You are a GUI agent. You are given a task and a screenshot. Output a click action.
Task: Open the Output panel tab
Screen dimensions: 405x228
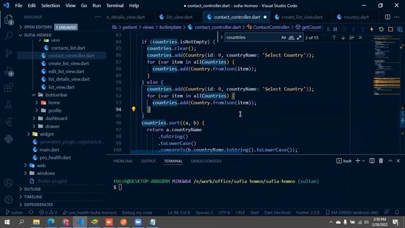pos(148,161)
